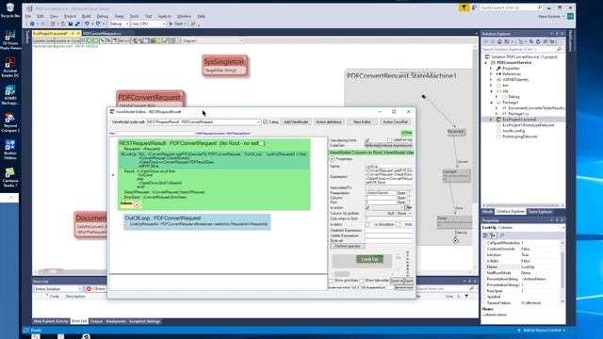The width and height of the screenshot is (603, 339).
Task: Expand the Actions circle in RESTRequestResult
Action: pyautogui.click(x=137, y=205)
